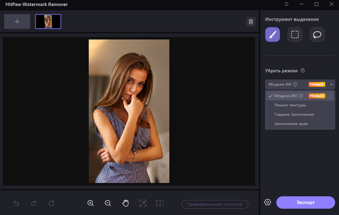Choose Ремонт текстуры from the mode list
Viewport: 339px width, 215px height.
(290, 105)
